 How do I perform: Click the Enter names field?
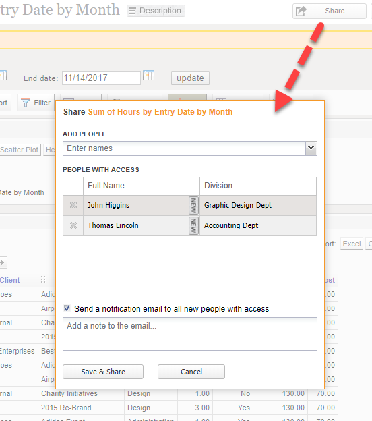184,148
